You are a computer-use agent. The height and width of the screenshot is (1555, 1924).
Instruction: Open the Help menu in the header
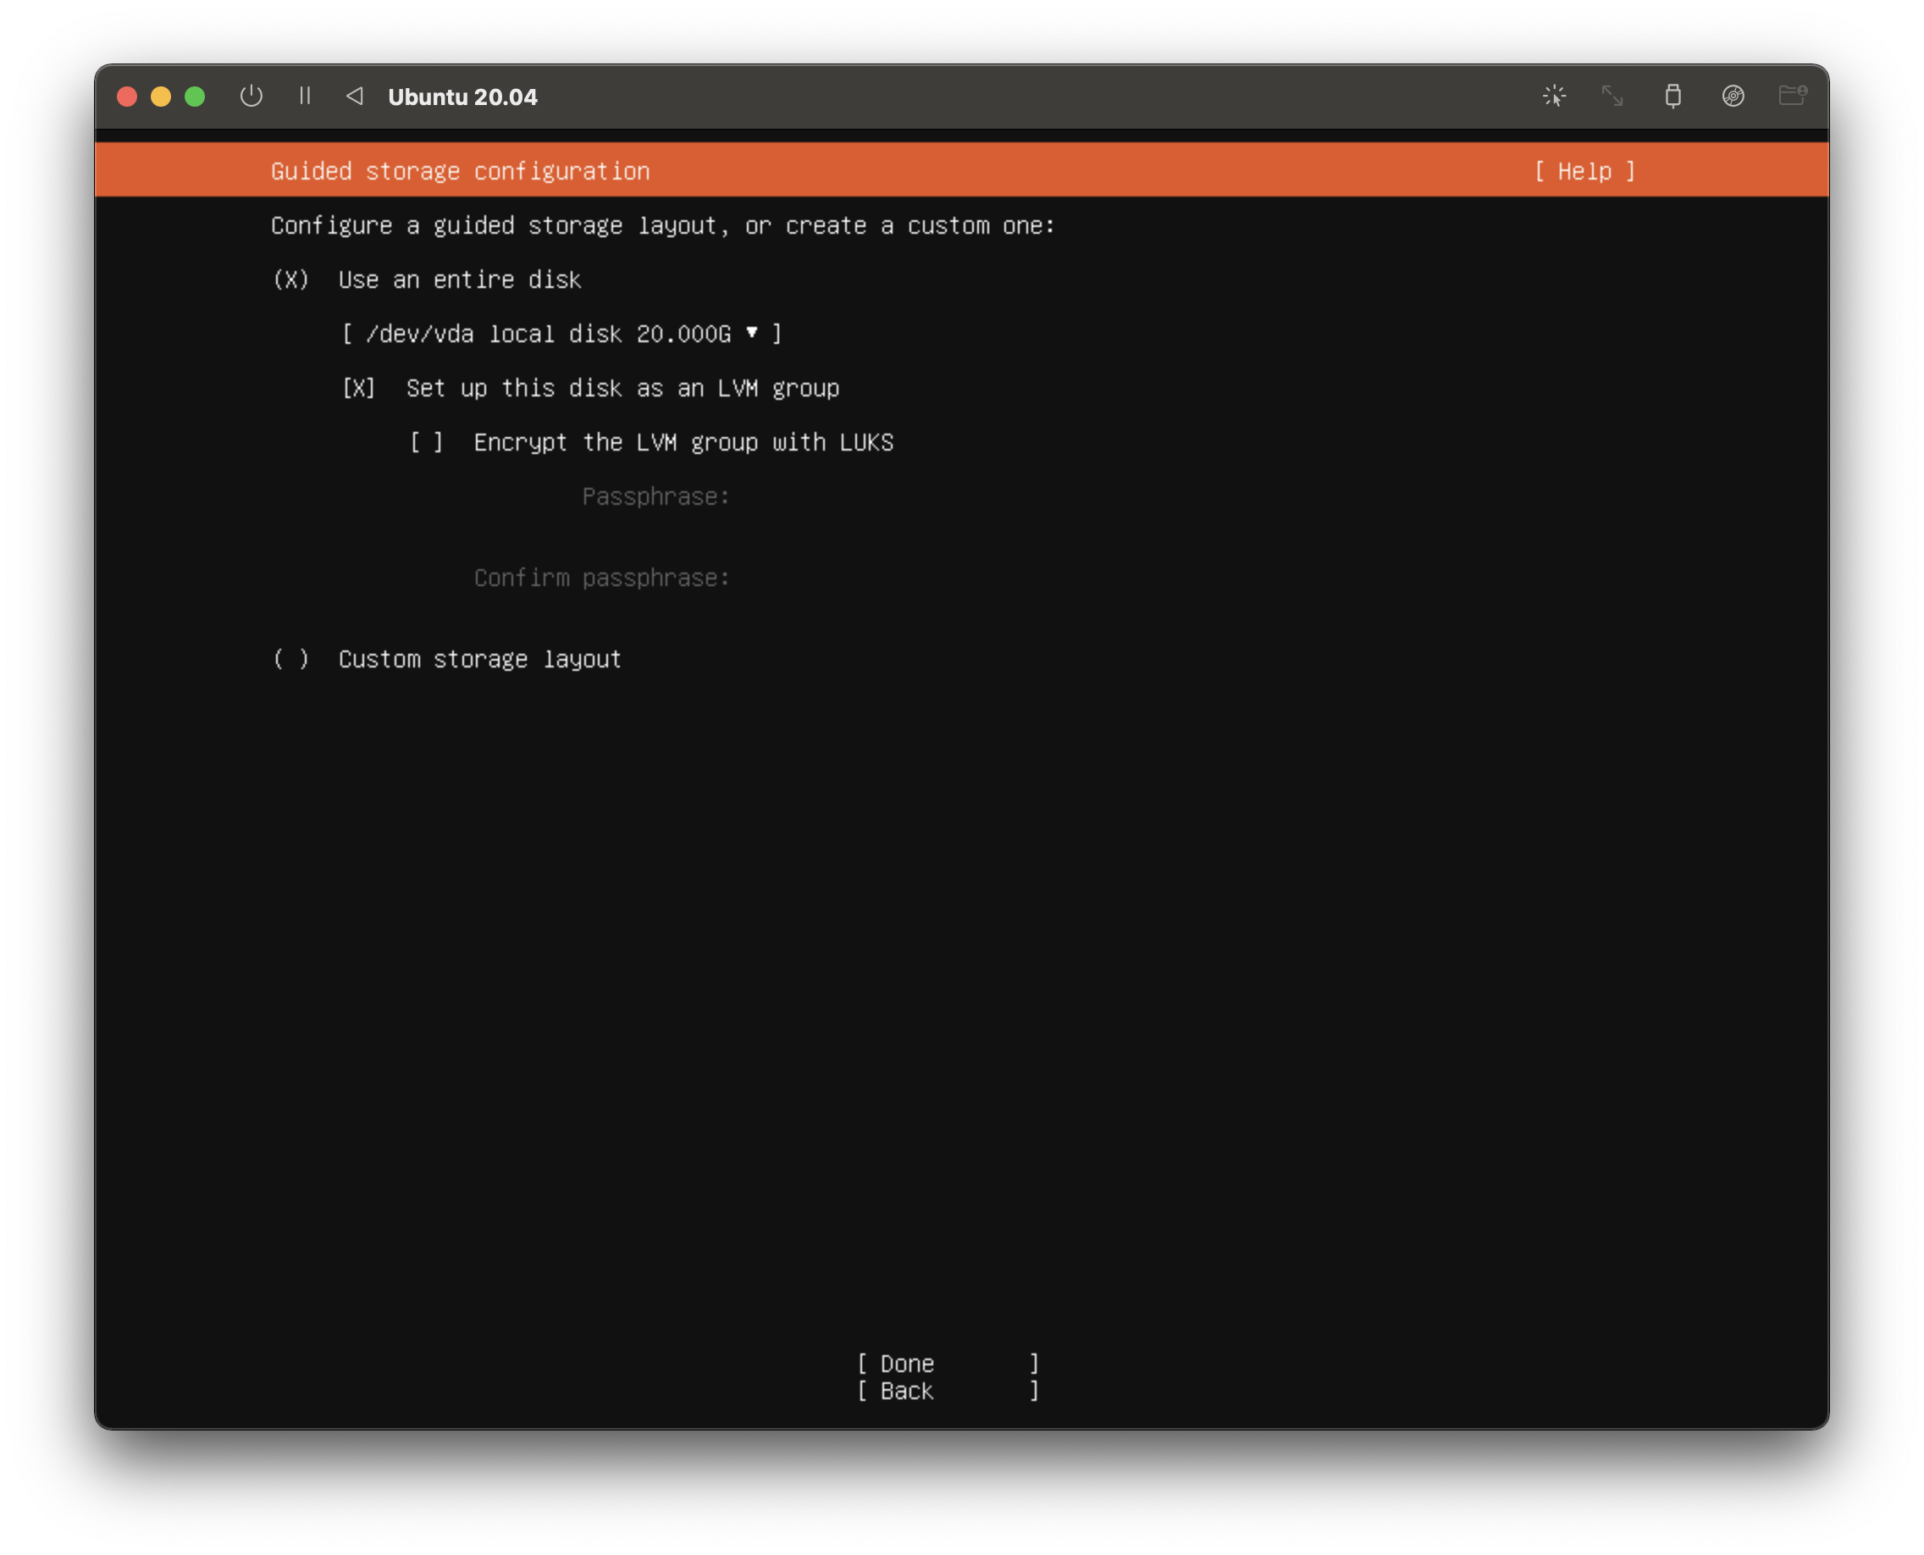point(1584,171)
